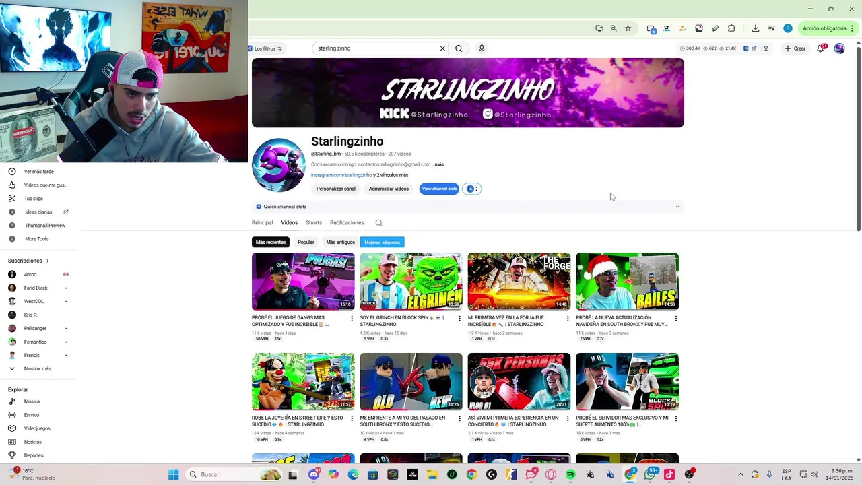Select the Popular filter chip
862x485 pixels.
click(306, 242)
